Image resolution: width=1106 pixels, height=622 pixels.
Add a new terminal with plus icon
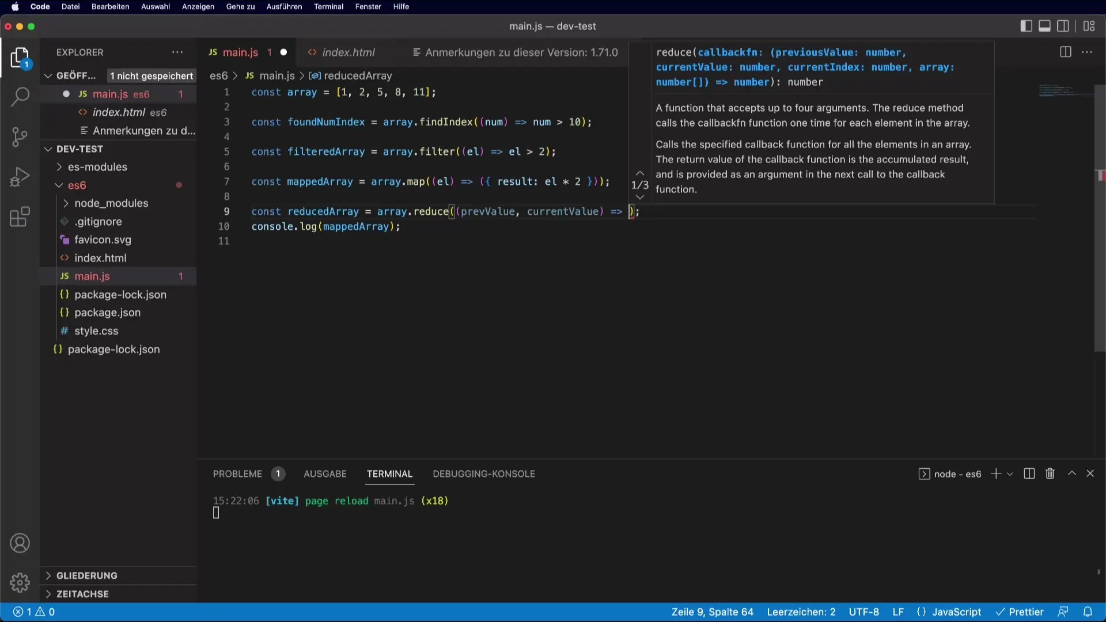pyautogui.click(x=995, y=474)
